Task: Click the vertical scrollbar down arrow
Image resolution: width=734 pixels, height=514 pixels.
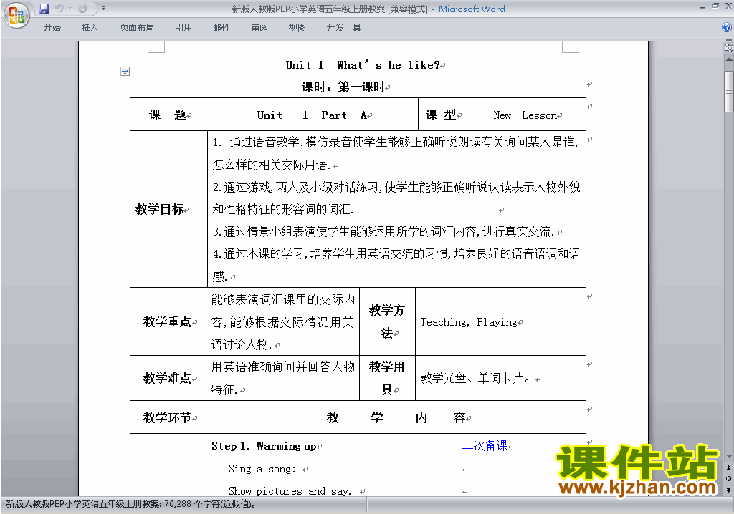Action: (x=728, y=457)
